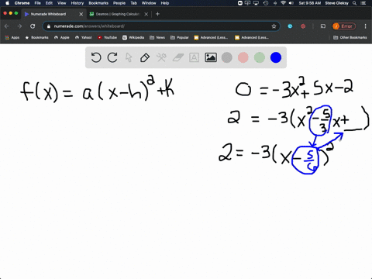Expand the News bookmarks folder

(157, 37)
